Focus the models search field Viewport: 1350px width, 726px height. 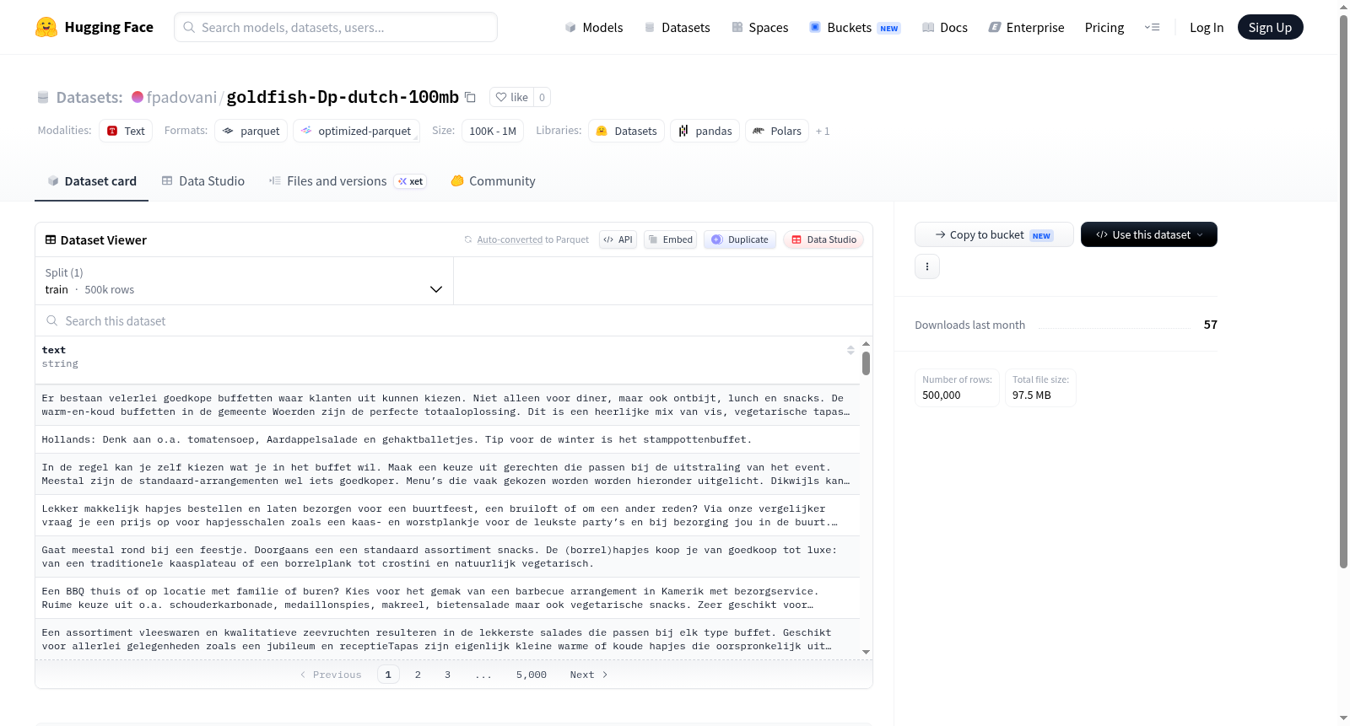(x=336, y=27)
